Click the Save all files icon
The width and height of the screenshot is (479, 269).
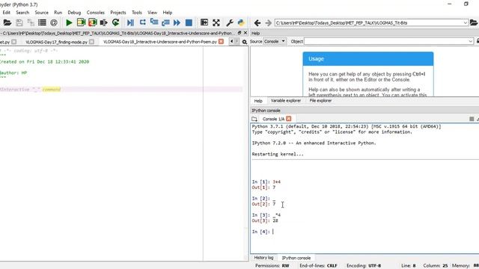tap(31, 22)
